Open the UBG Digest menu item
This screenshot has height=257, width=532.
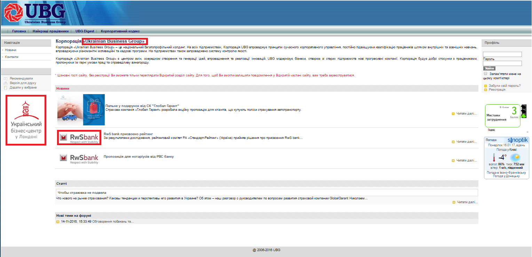coord(85,31)
